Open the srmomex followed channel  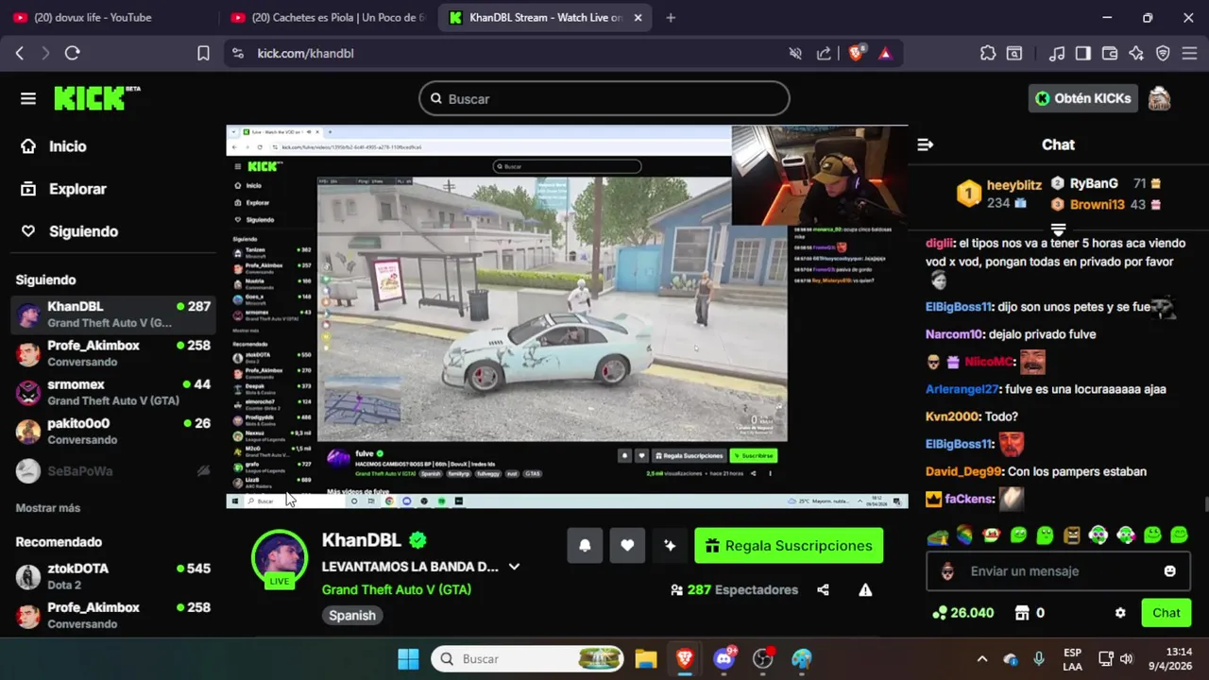[x=113, y=392]
